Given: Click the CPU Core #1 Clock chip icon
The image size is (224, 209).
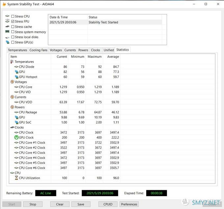Looking at the screenshot, I should [x=16, y=143].
